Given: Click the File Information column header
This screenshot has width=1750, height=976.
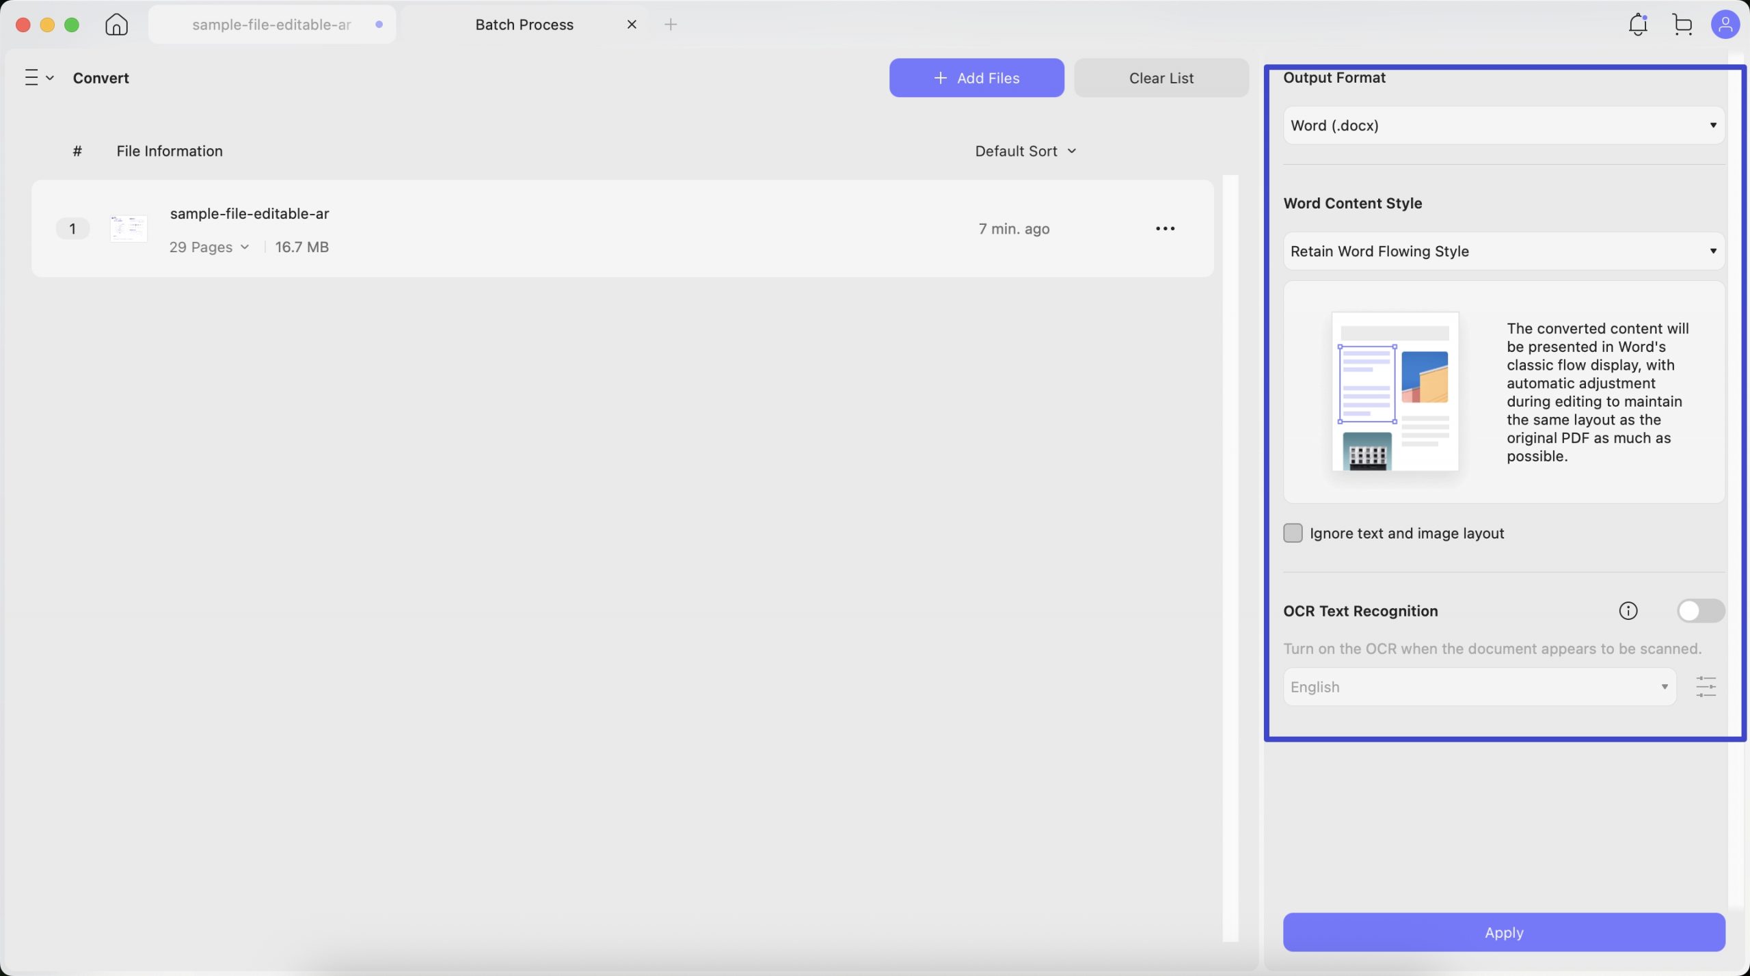Looking at the screenshot, I should pos(170,151).
